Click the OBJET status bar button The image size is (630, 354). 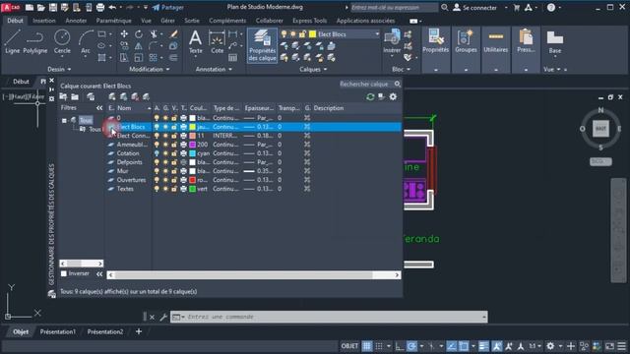click(x=349, y=346)
